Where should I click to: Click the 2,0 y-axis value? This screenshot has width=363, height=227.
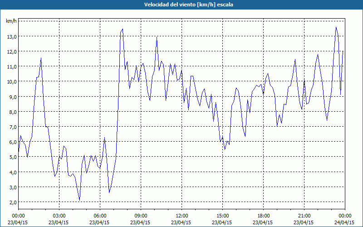point(13,202)
